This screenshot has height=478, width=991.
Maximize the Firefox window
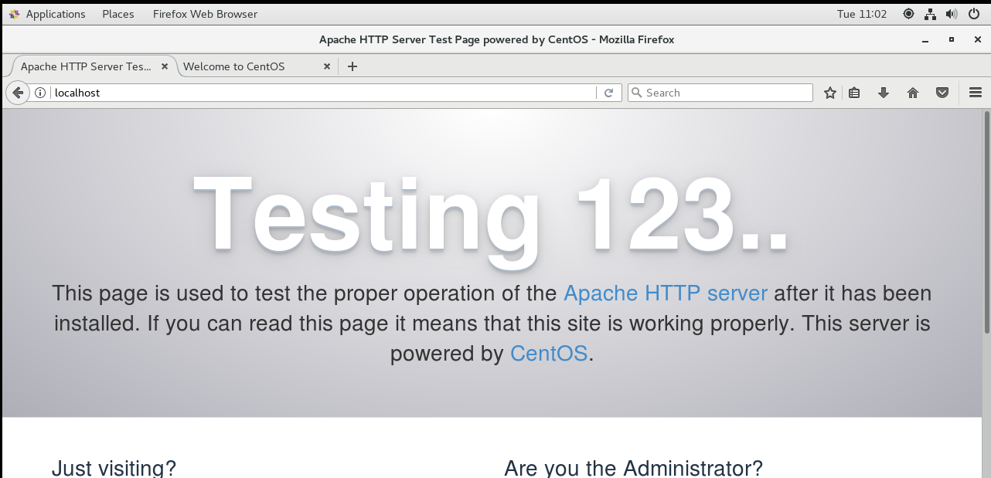pos(952,39)
